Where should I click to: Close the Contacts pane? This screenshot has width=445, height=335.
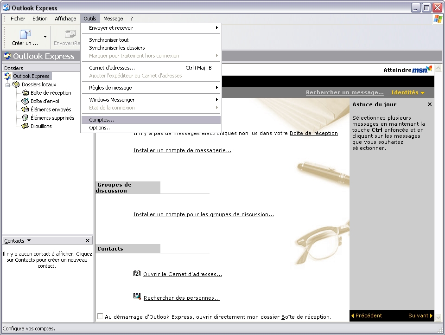[88, 241]
